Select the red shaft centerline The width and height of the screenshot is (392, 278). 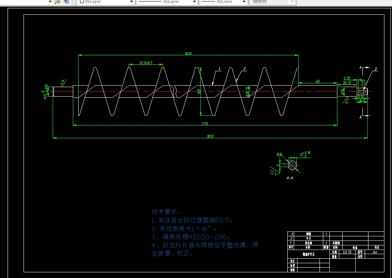[210, 91]
